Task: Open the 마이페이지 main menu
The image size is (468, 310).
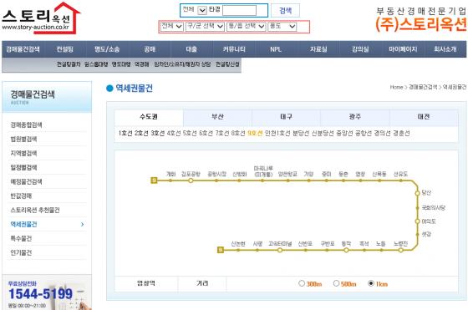Action: (403, 49)
